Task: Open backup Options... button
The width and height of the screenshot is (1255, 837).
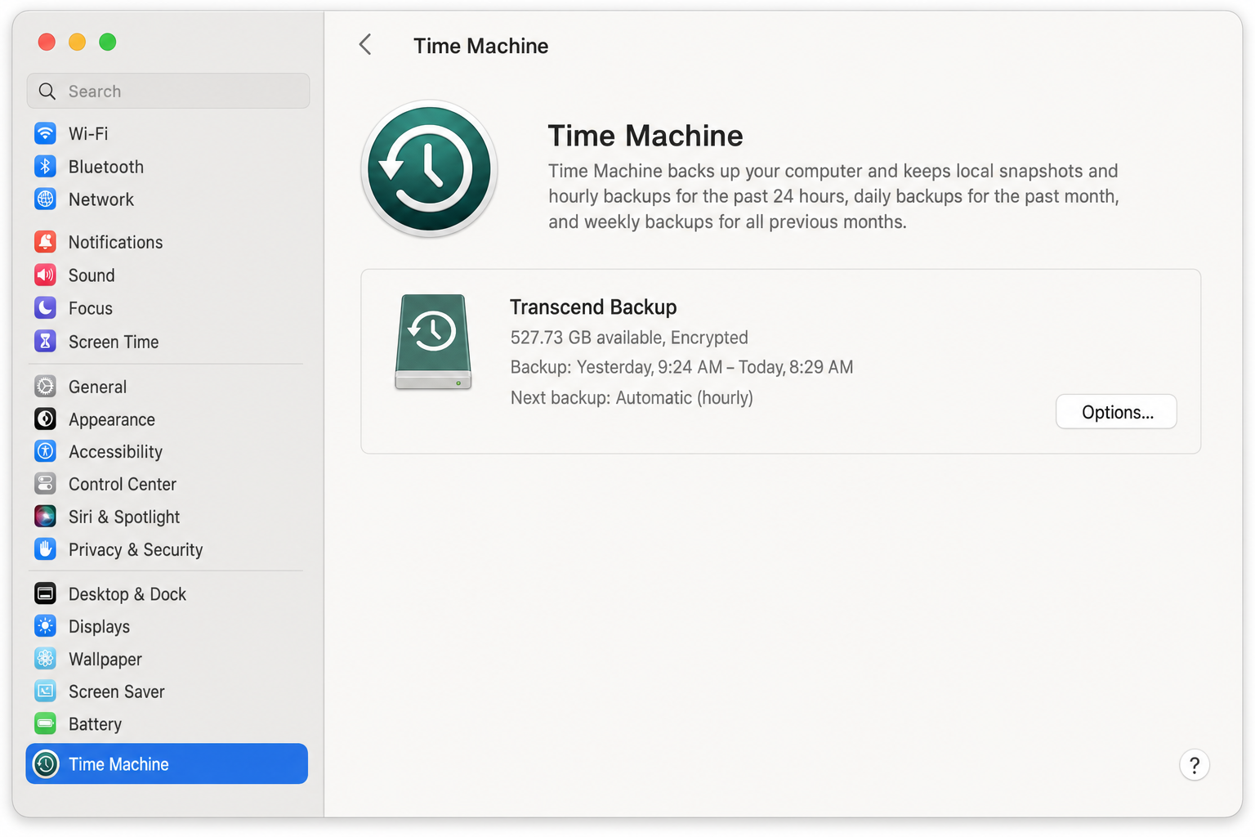Action: tap(1116, 412)
